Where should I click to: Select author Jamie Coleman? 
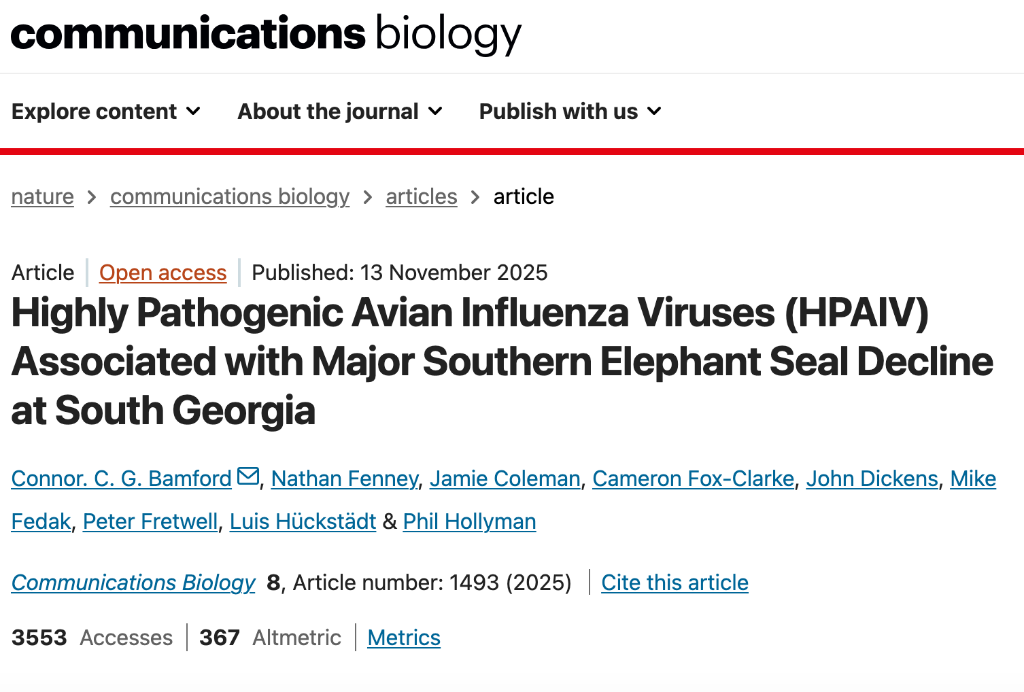click(505, 479)
